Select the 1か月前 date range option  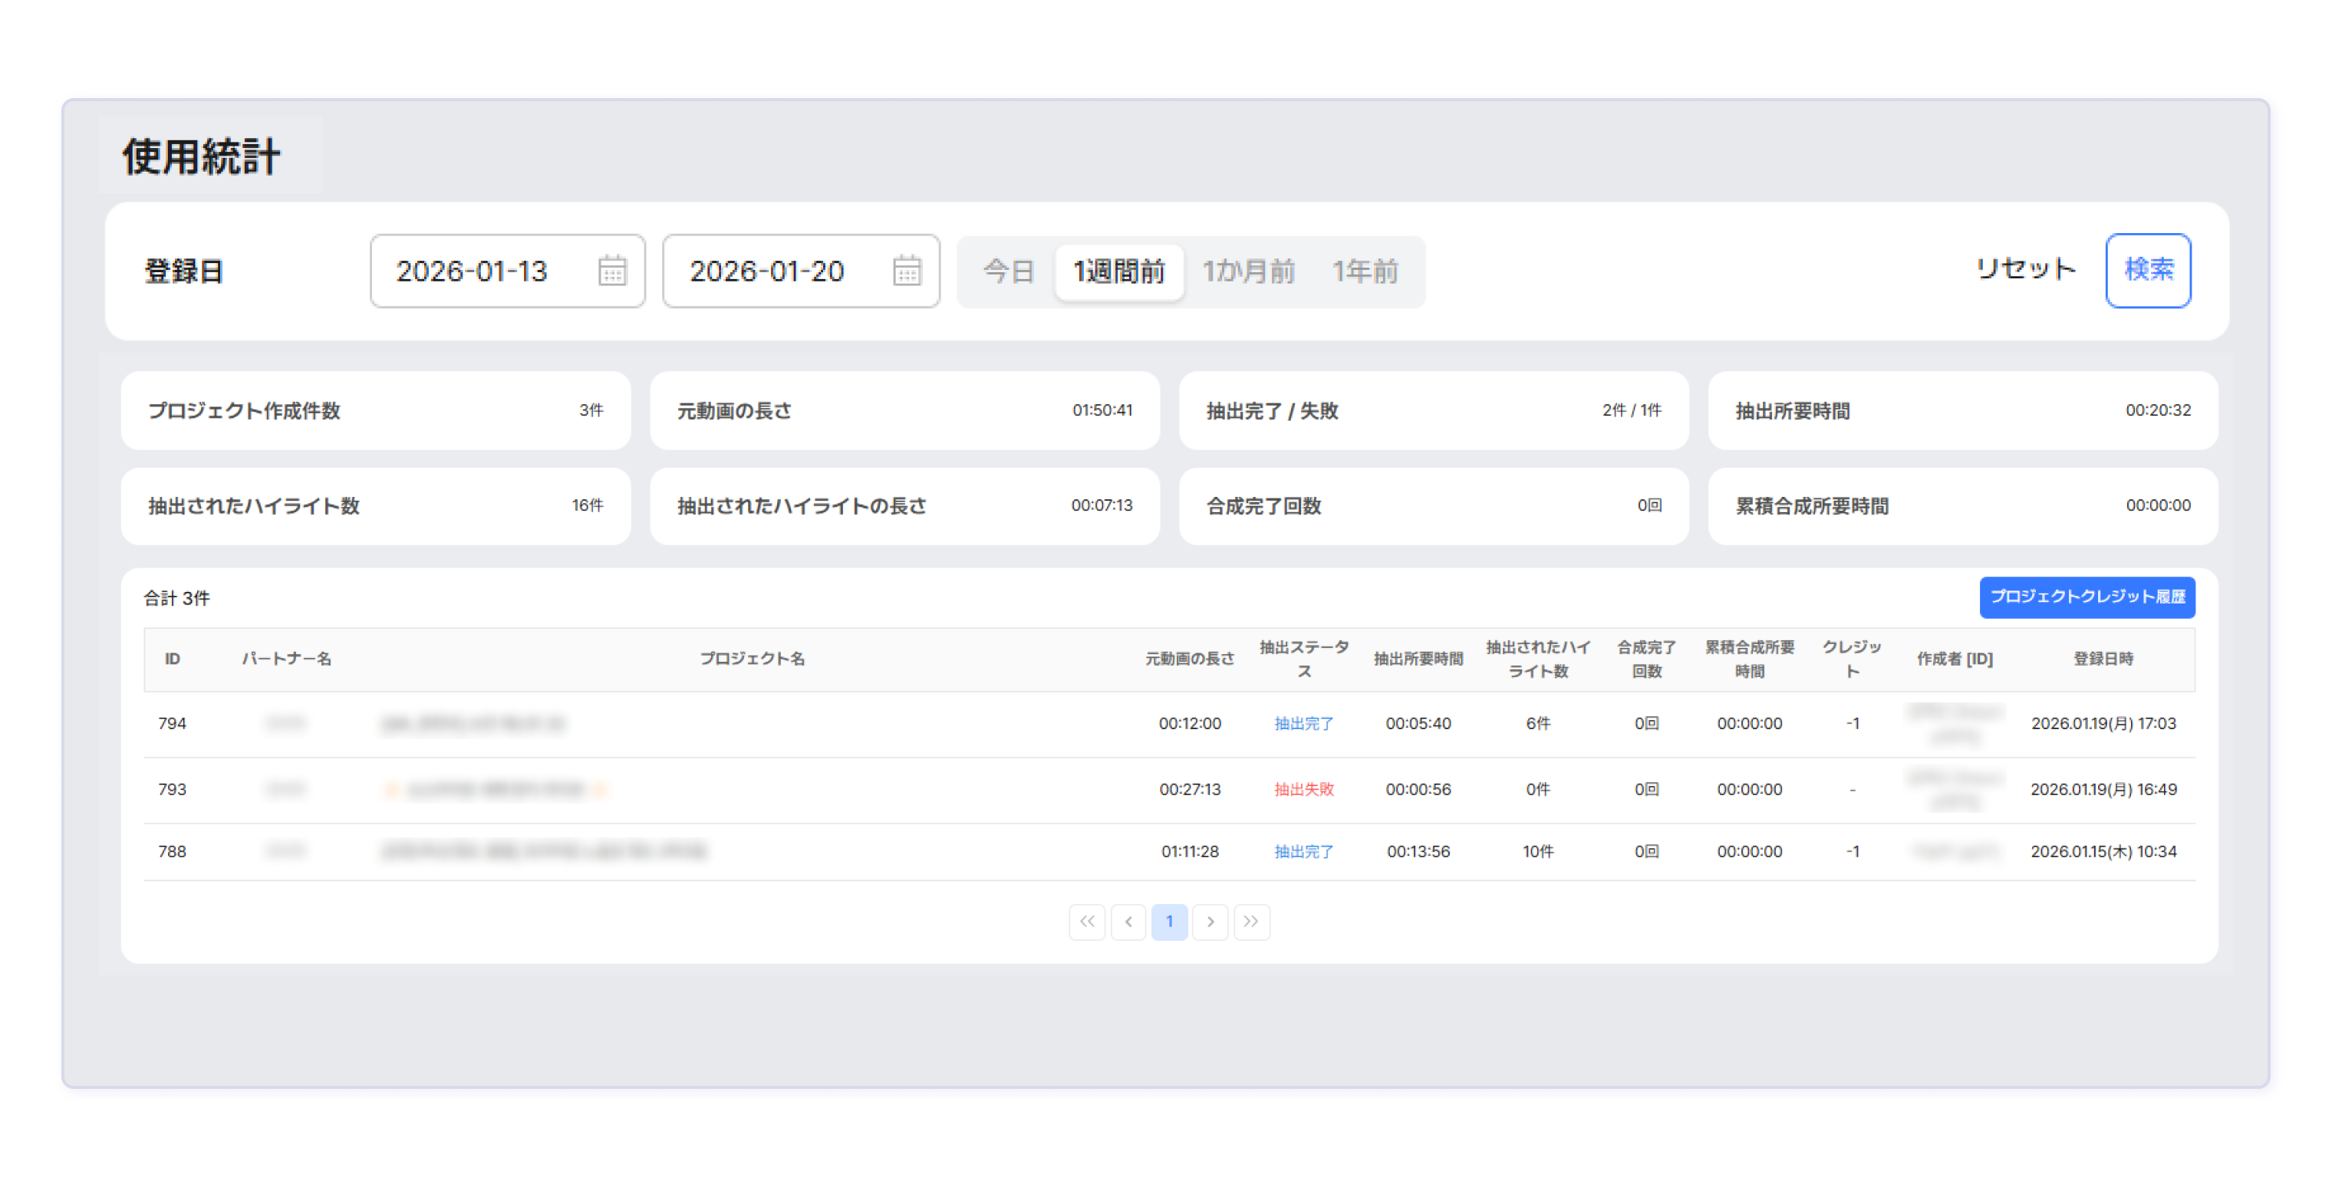tap(1248, 271)
